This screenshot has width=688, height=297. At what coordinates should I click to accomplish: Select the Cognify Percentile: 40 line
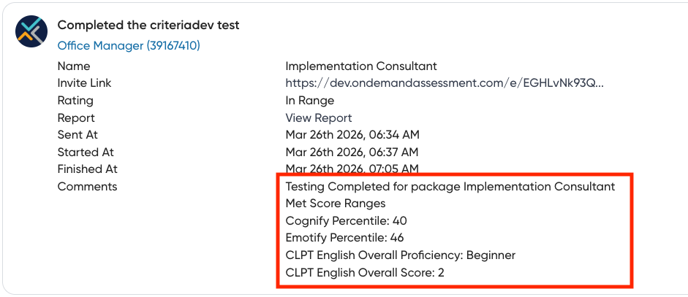click(x=346, y=221)
